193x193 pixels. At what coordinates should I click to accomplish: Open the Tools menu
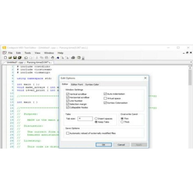click(28, 53)
